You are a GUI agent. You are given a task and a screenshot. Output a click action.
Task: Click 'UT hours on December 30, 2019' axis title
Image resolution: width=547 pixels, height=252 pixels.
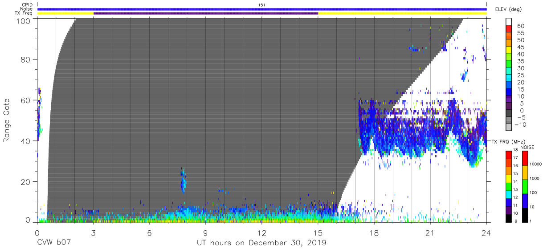coord(262,243)
